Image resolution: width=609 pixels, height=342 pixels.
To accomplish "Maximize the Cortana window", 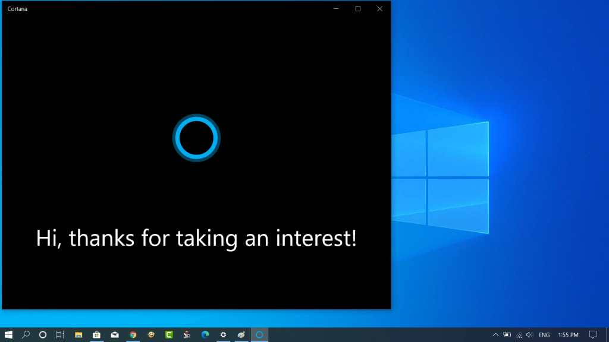I will point(357,8).
